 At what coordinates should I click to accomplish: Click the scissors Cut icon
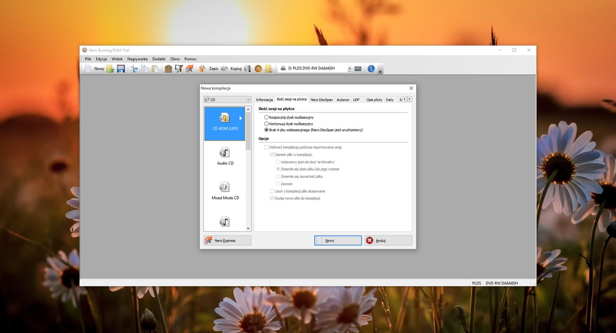(x=134, y=68)
